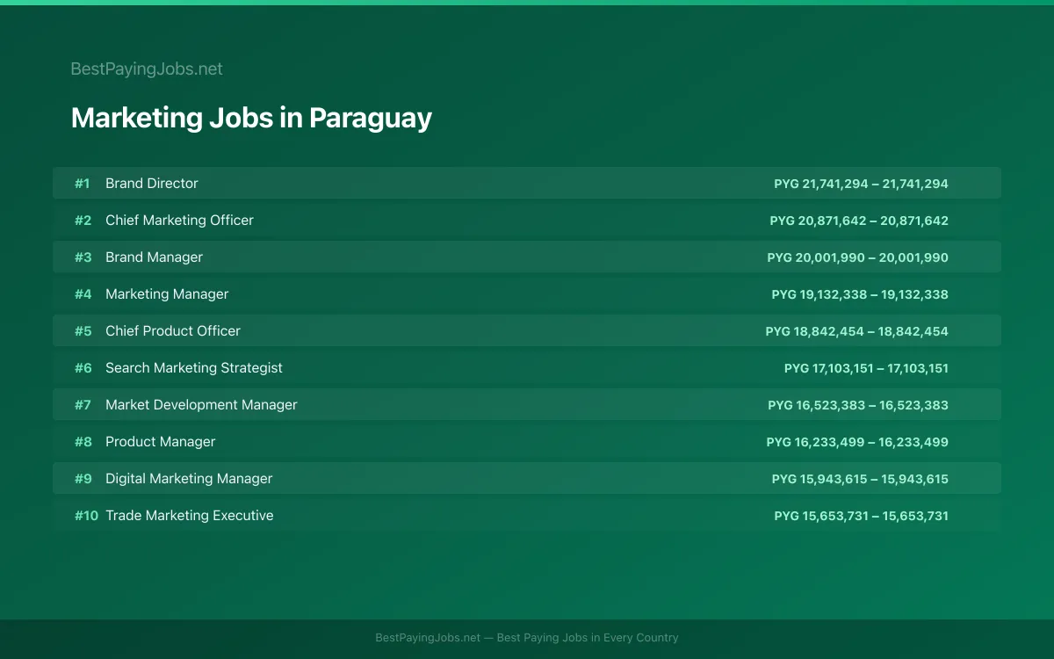Select the Market Development Manager job title
This screenshot has width=1054, height=659.
(x=201, y=405)
